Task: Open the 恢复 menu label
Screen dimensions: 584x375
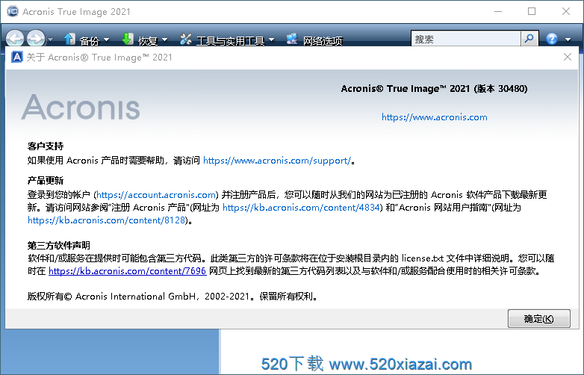Action: (x=148, y=40)
